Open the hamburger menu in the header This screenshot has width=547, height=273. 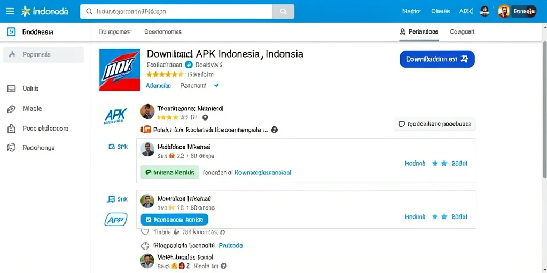[10, 11]
